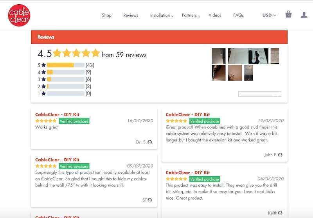Click the CableClear logo
313x218 pixels.
tap(19, 15)
